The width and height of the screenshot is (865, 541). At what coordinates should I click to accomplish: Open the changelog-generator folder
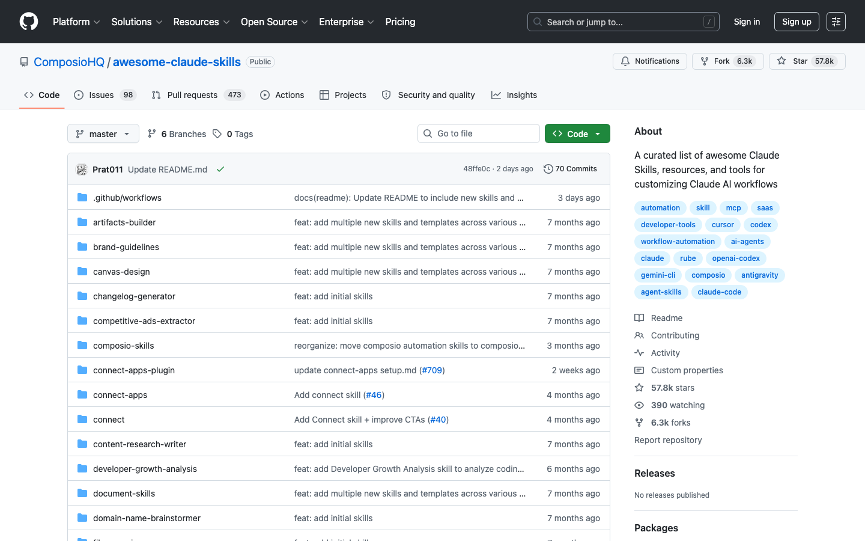click(x=134, y=296)
